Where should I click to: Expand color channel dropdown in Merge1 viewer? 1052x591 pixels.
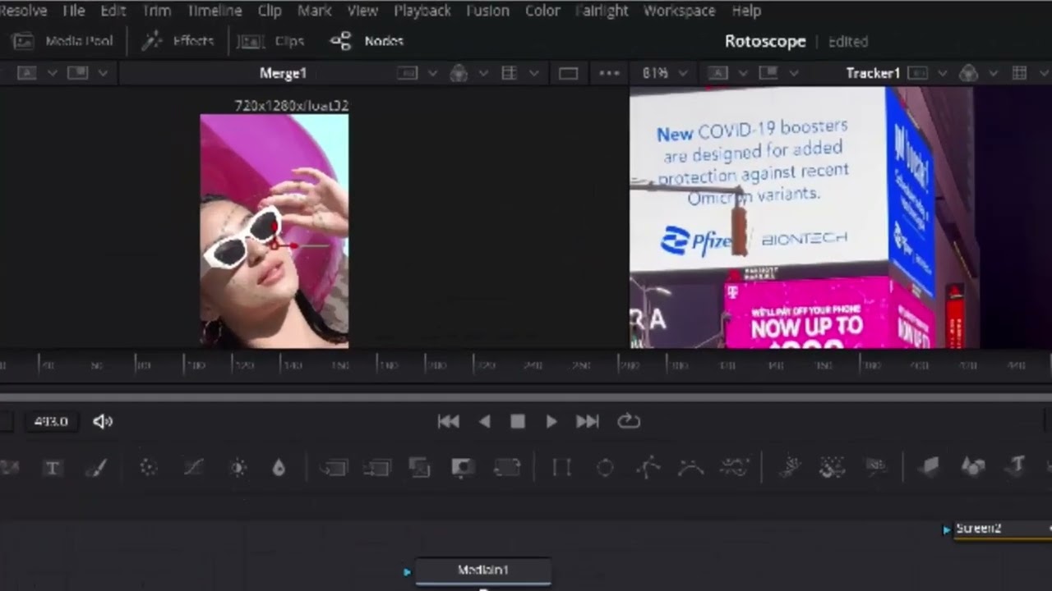(x=483, y=73)
